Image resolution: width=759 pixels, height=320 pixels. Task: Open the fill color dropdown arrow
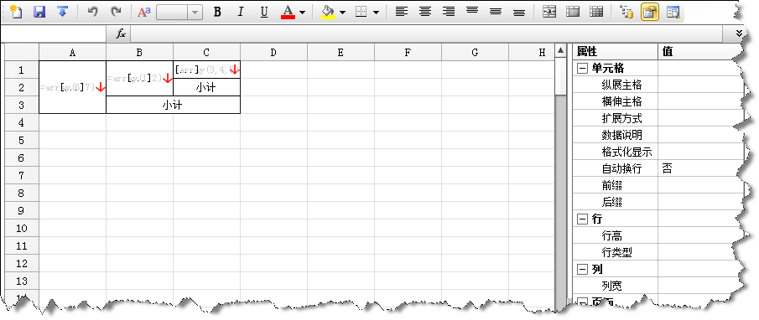(343, 12)
